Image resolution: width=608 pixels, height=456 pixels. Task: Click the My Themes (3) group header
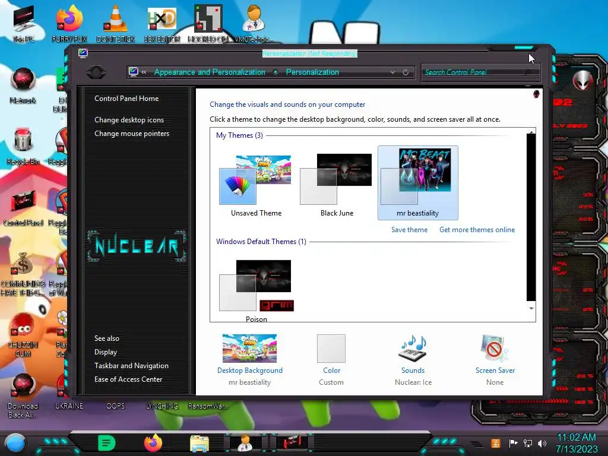tap(239, 135)
